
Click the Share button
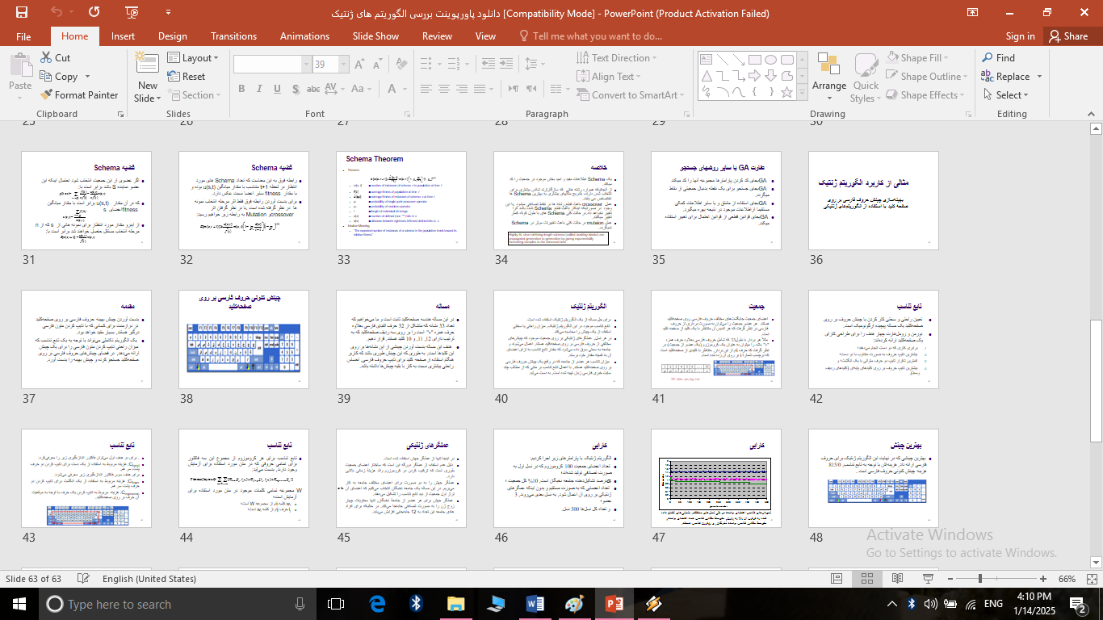pos(1067,36)
